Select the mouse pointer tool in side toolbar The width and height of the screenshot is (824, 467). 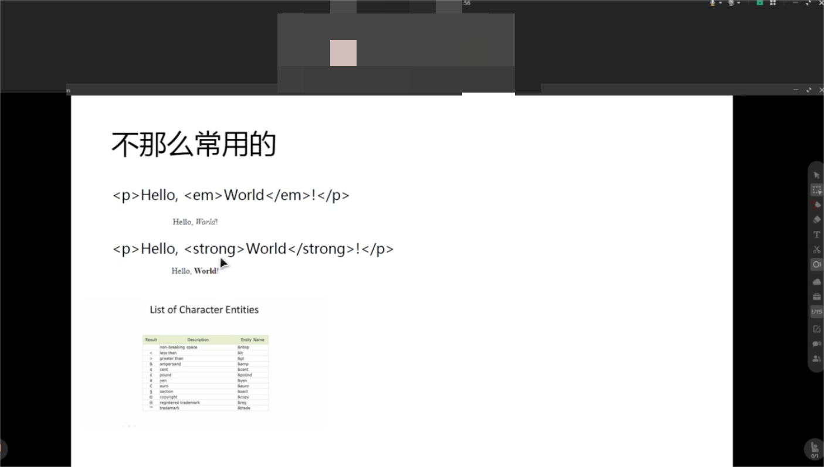tap(816, 175)
